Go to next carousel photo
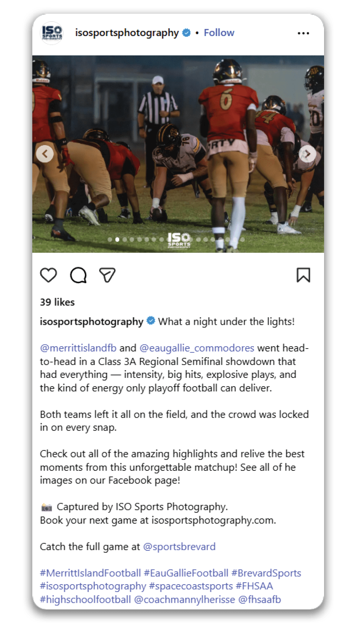The height and width of the screenshot is (644, 356). click(x=307, y=153)
